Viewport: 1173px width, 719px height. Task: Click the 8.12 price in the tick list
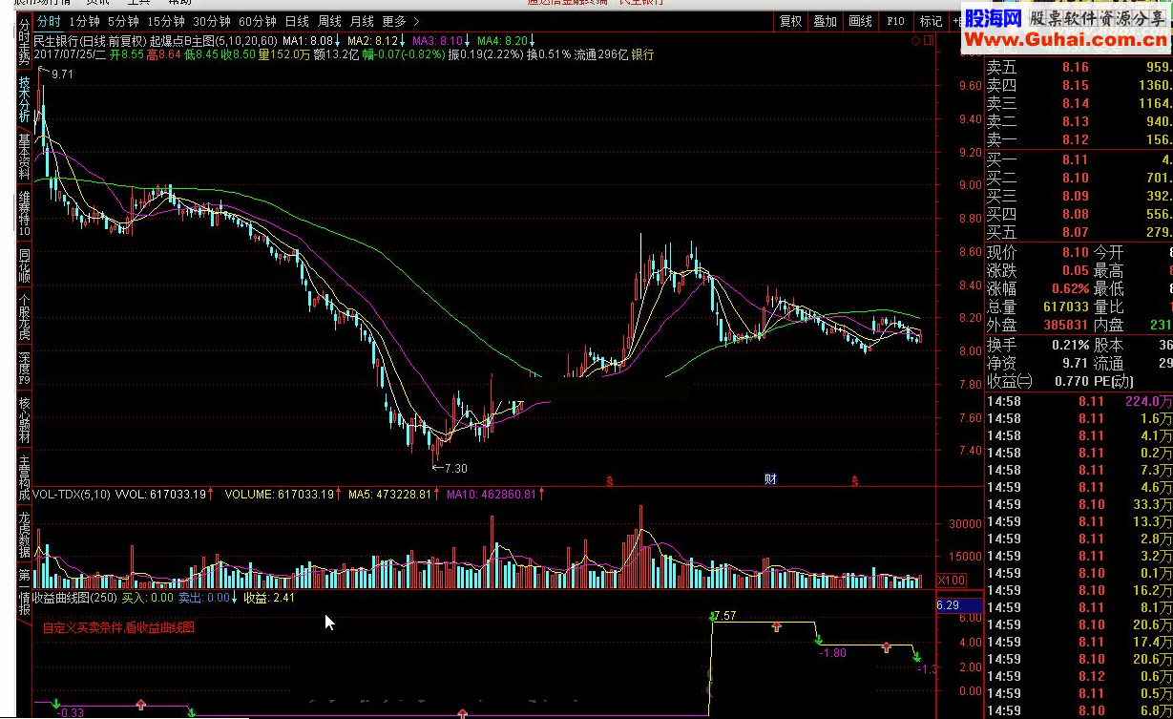pos(1092,676)
